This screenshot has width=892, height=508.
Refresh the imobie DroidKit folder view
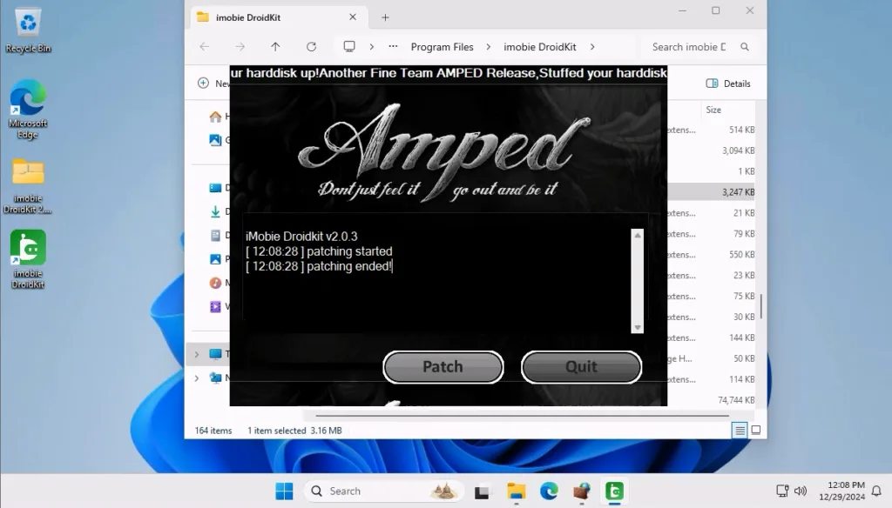pos(311,47)
